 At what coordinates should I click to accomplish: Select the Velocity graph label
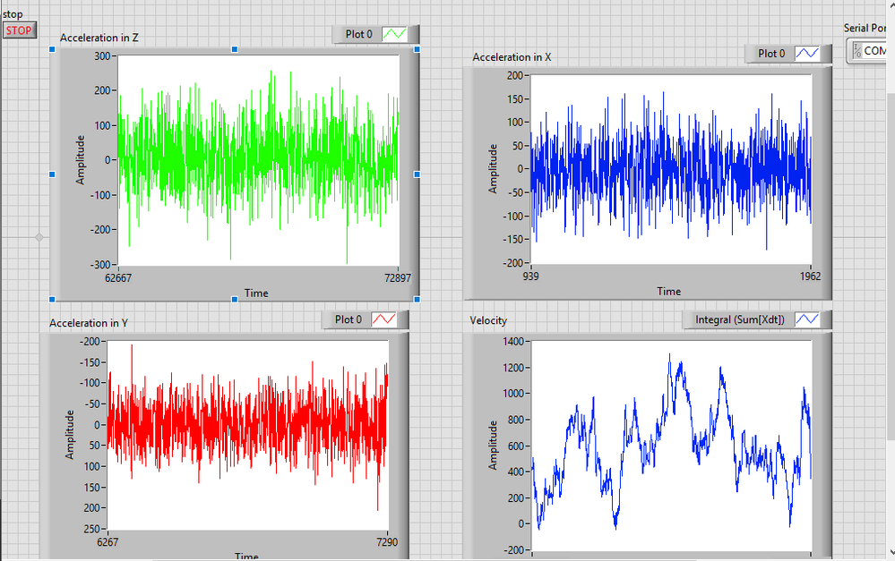click(488, 320)
